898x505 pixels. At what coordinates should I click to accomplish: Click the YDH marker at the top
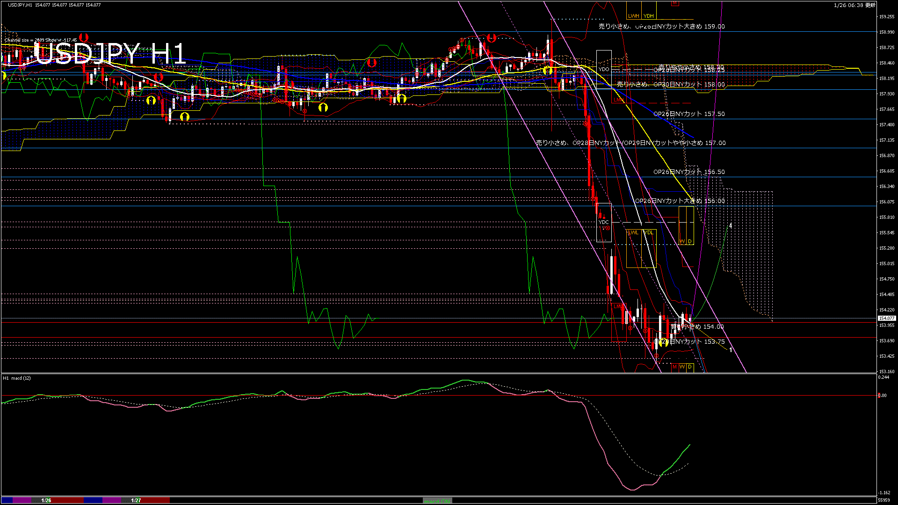coord(649,16)
